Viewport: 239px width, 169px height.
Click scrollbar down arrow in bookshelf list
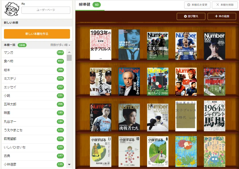69,164
